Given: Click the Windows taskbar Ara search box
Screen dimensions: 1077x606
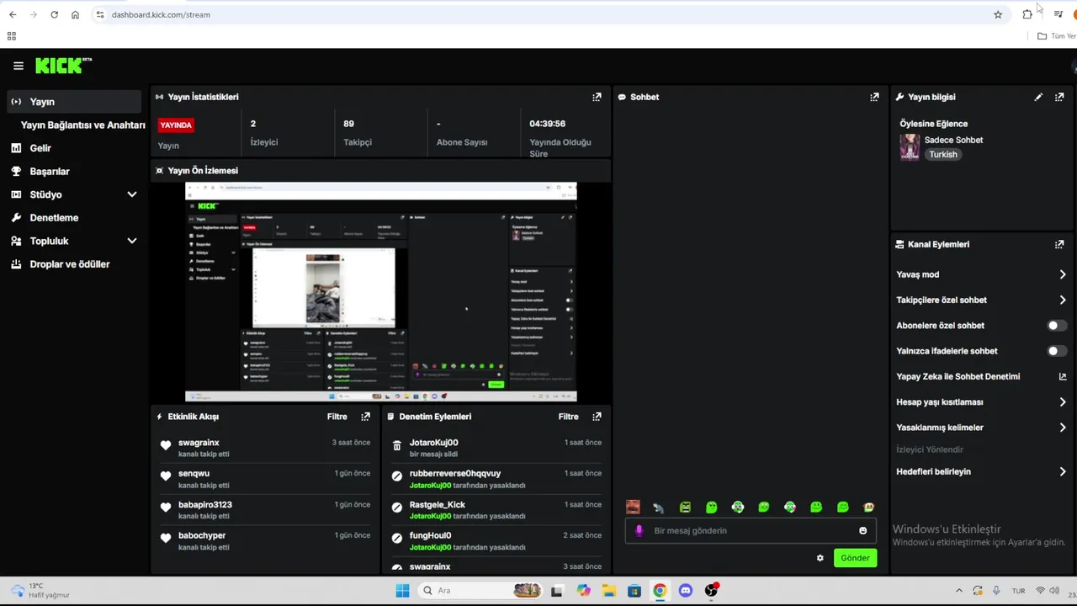Looking at the screenshot, I should point(479,590).
